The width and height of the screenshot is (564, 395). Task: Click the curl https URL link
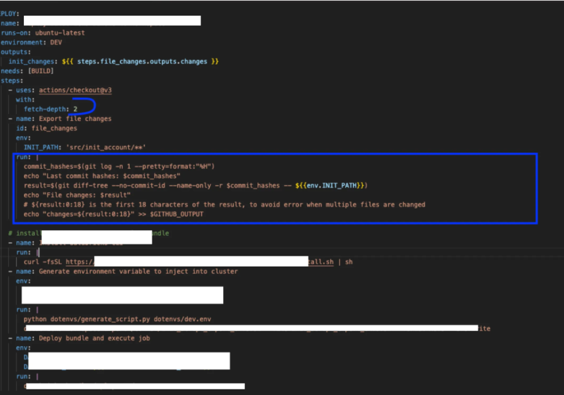pos(80,261)
